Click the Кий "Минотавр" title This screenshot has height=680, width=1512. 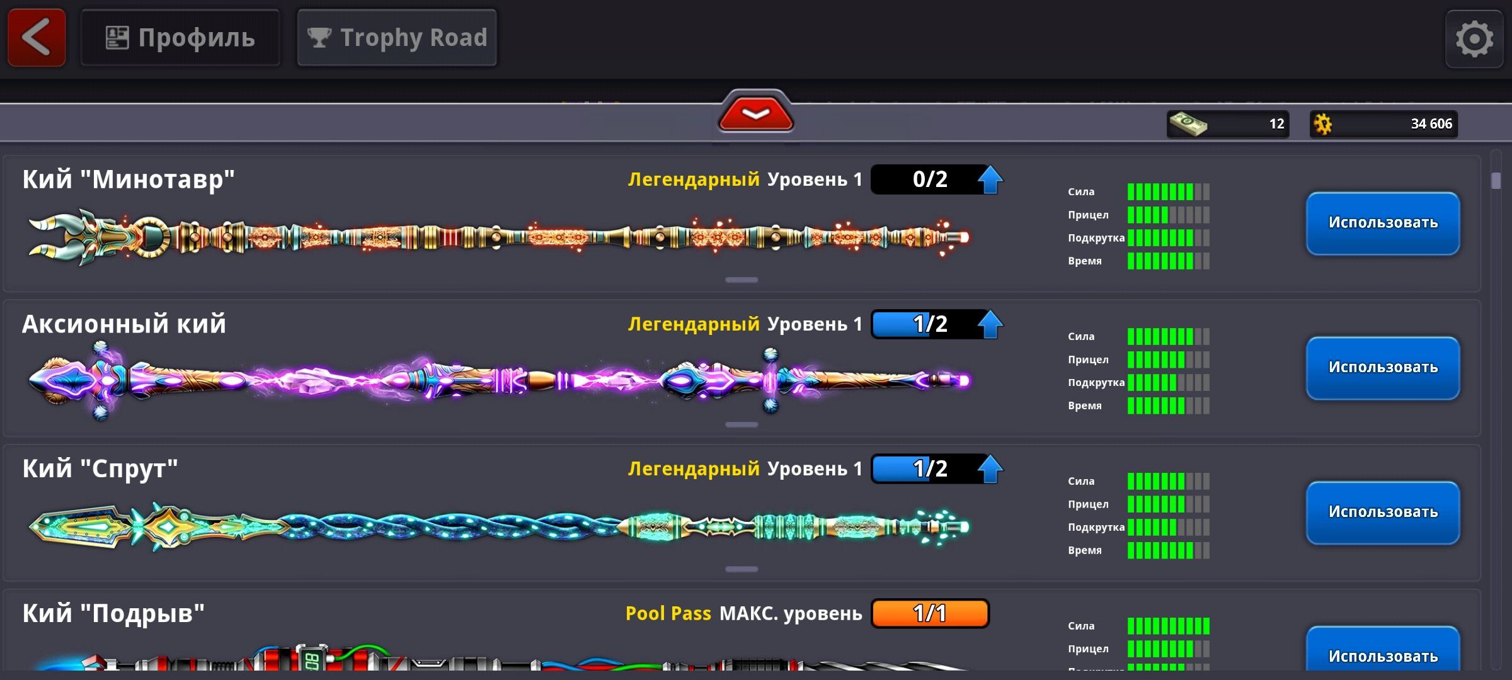pyautogui.click(x=129, y=179)
